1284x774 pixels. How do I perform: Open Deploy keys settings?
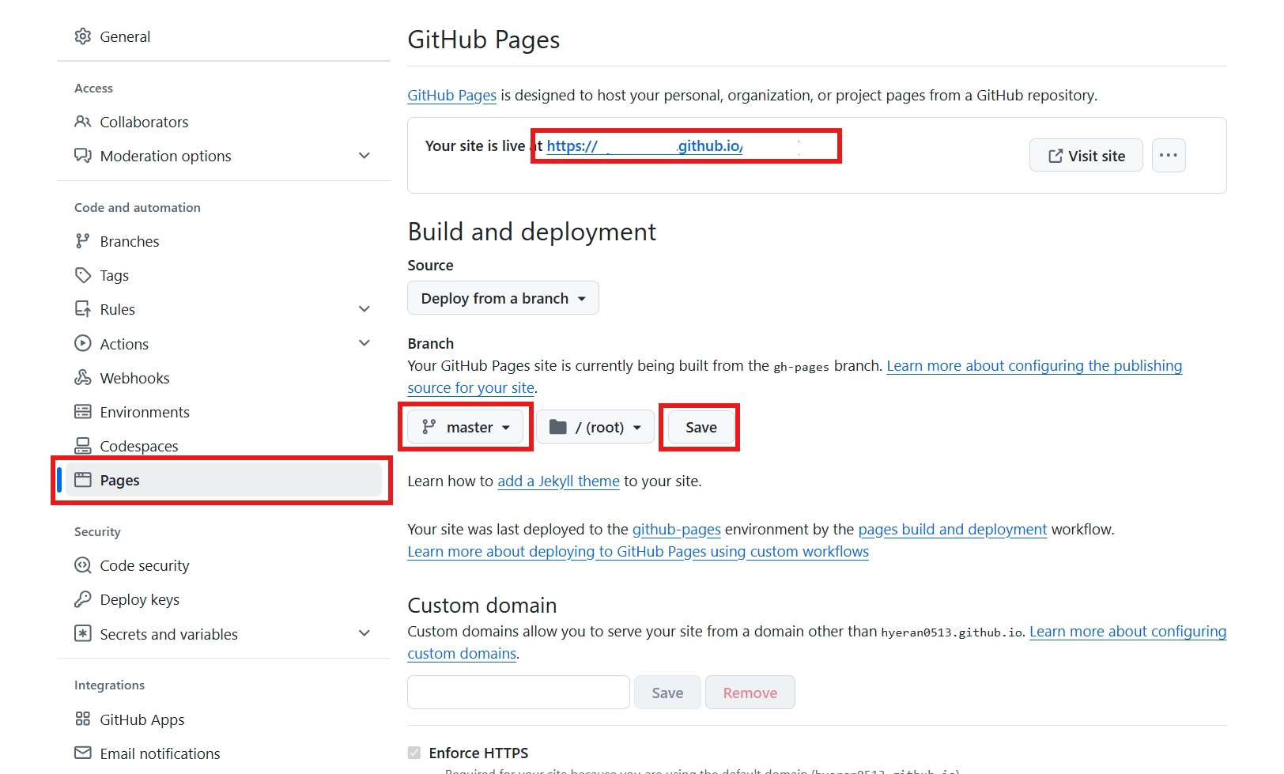pos(224,599)
